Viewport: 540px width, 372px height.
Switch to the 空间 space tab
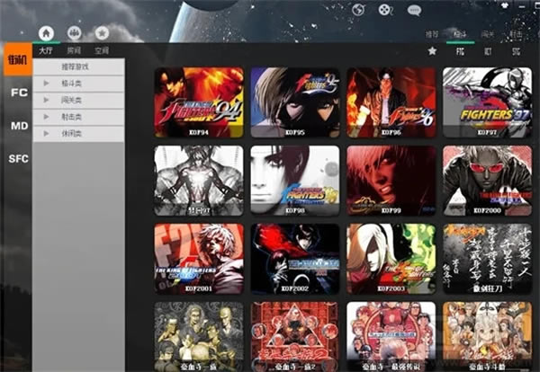pyautogui.click(x=101, y=51)
